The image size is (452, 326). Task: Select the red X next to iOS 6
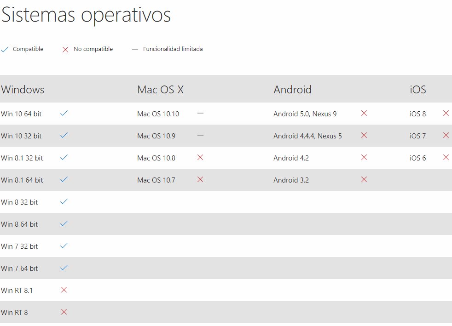coord(446,157)
